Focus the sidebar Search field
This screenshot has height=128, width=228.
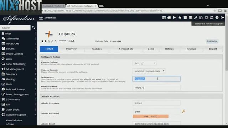(x=15, y=28)
